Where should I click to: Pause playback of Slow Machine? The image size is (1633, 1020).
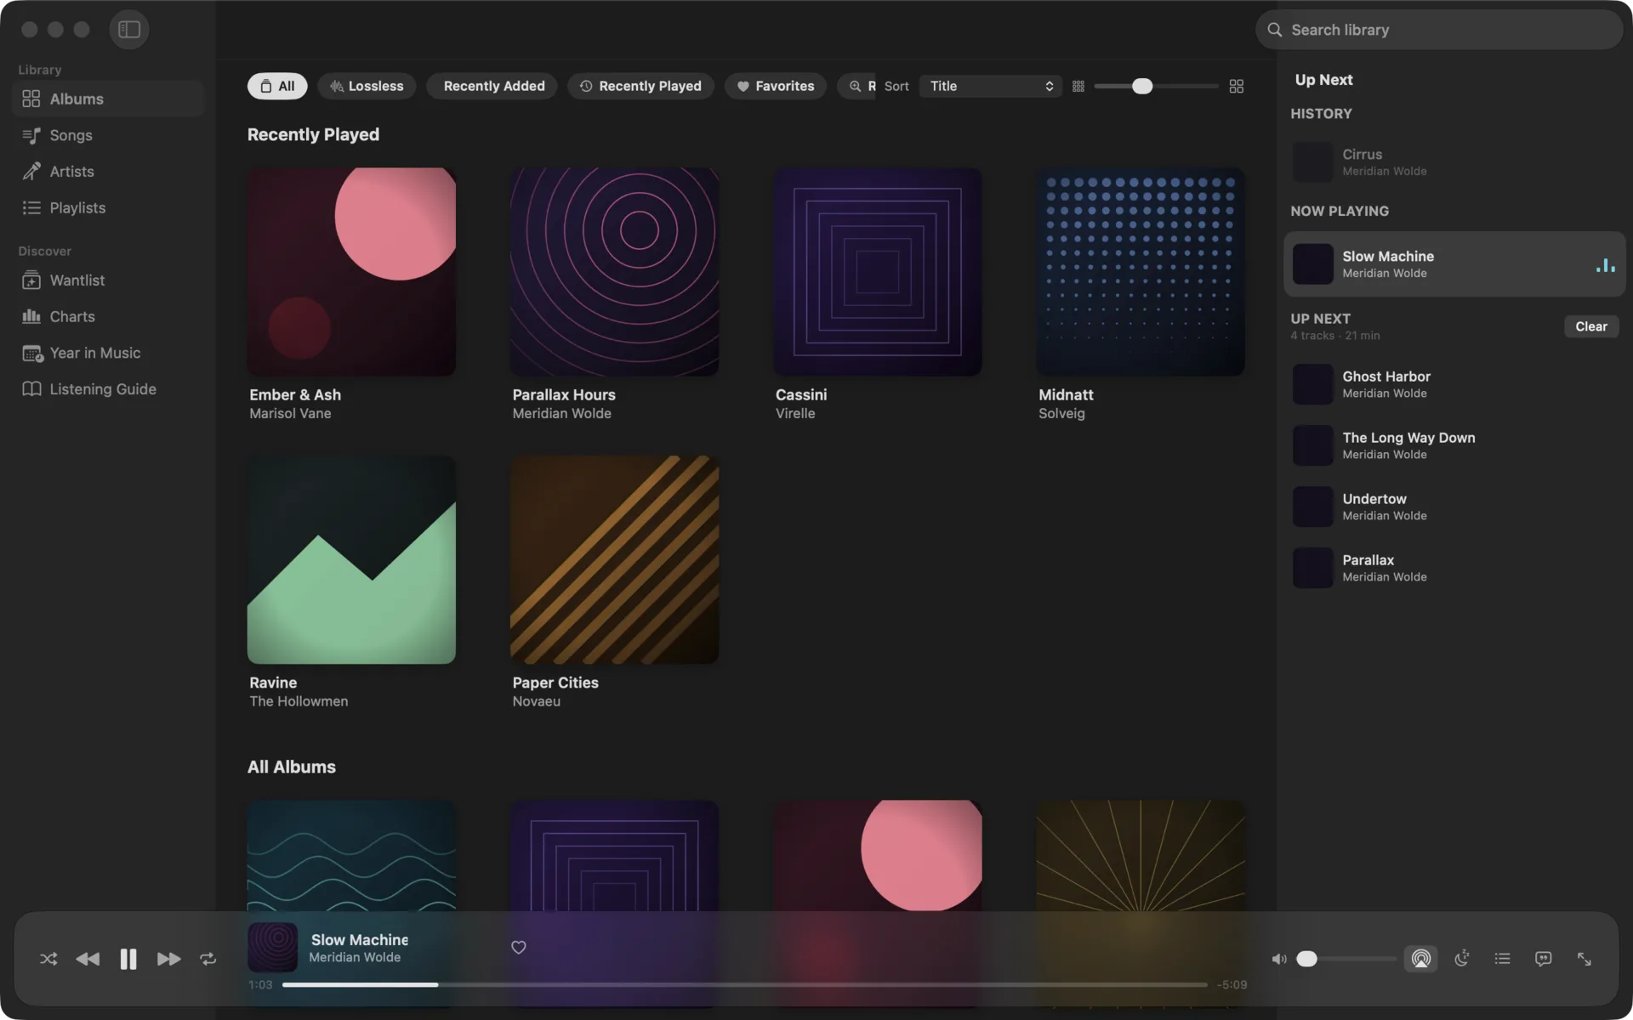pyautogui.click(x=128, y=959)
